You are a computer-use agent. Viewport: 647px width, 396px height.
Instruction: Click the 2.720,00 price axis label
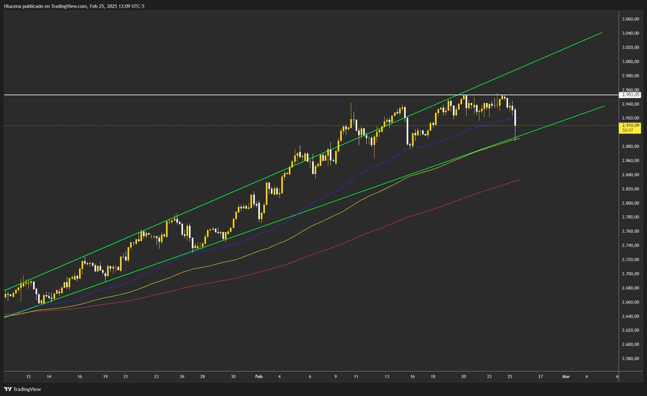[x=630, y=260]
